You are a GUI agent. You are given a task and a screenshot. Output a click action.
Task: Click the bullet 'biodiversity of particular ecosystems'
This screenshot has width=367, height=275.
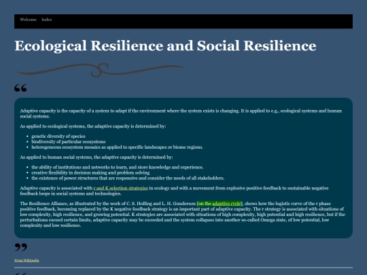(69, 142)
